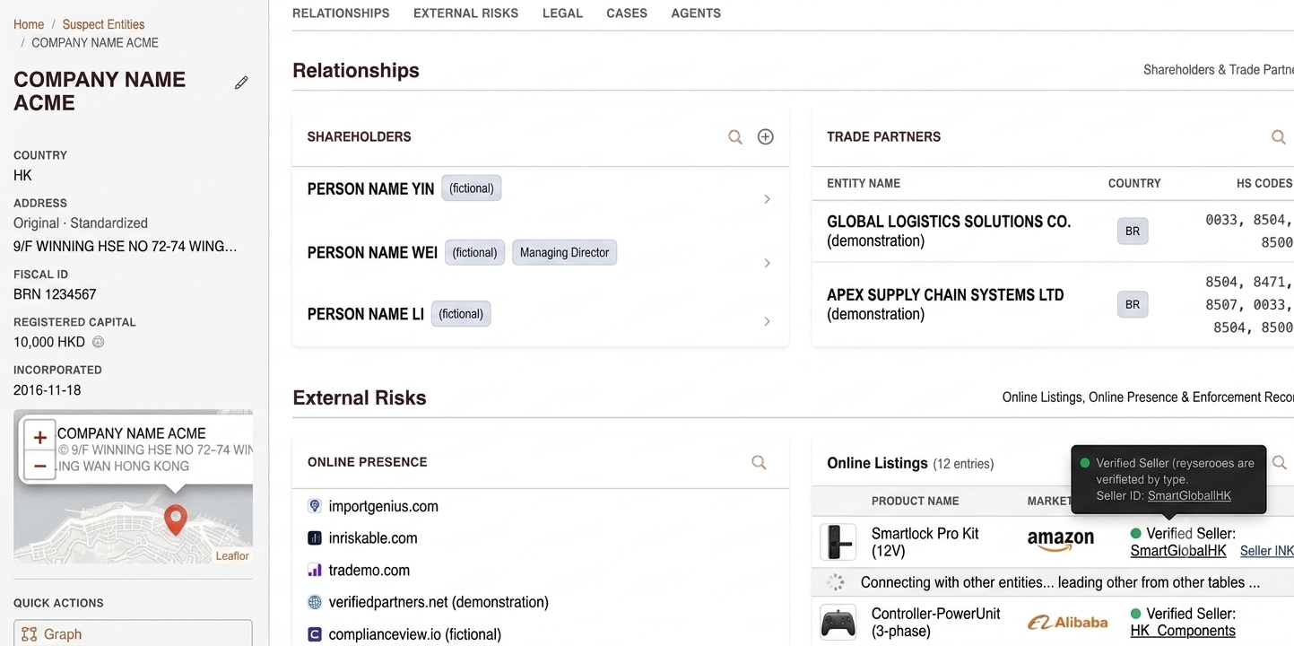The height and width of the screenshot is (646, 1294).
Task: Click the Original · Standardized address label
Action: tap(81, 223)
